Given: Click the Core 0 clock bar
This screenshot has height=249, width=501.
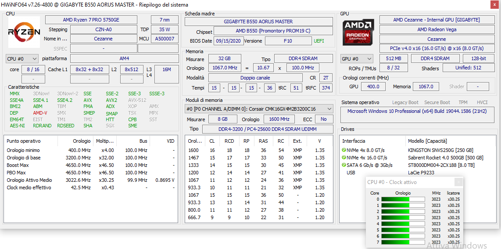Looking at the screenshot, I should click(403, 199).
